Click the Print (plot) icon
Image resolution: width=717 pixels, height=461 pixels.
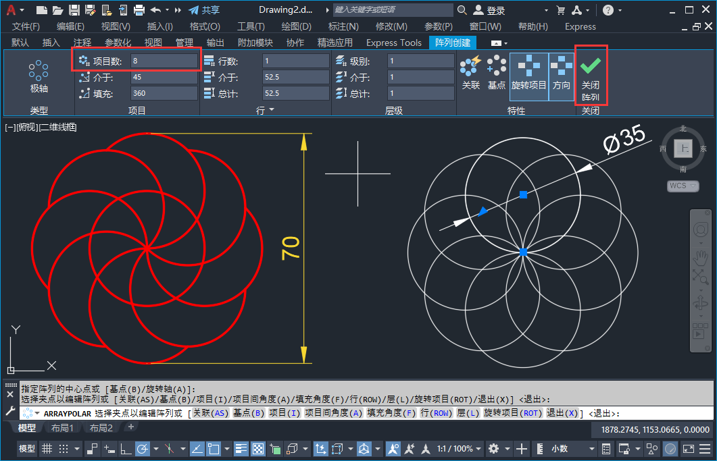(139, 10)
